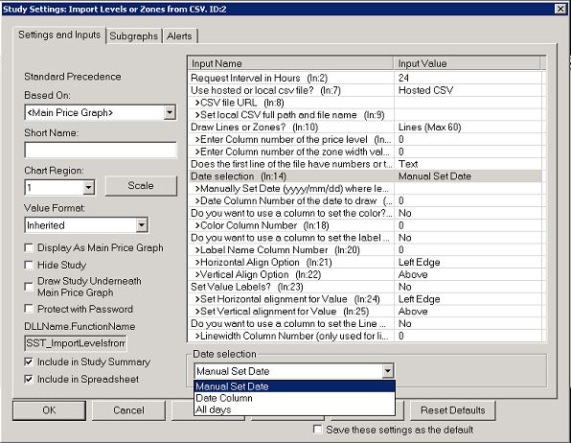Open the Based On dropdown arrow
Viewport: 571px width, 443px height.
[x=170, y=112]
